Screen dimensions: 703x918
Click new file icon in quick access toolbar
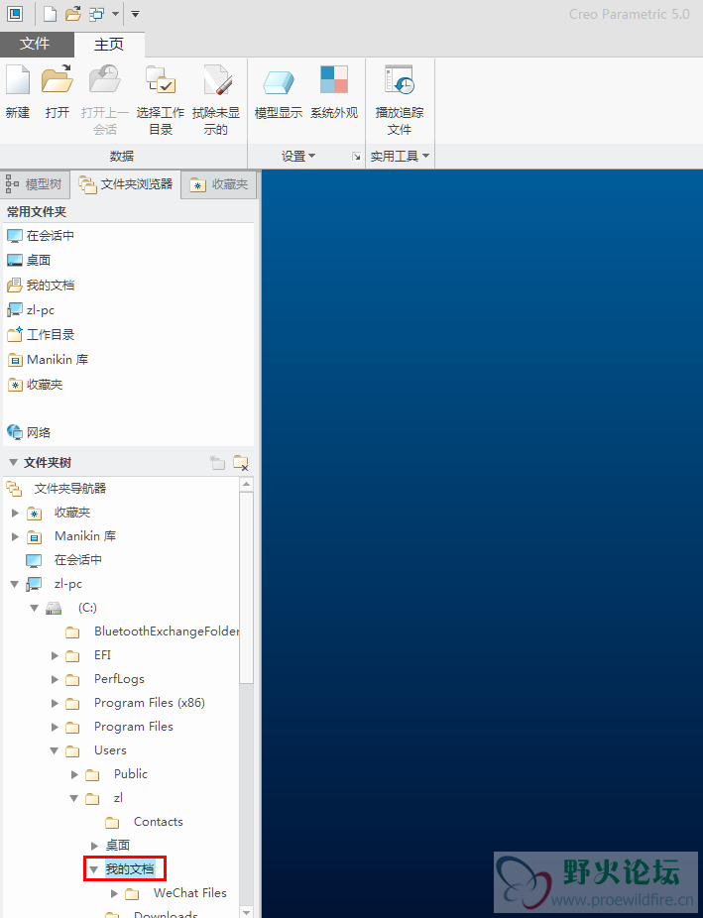pyautogui.click(x=51, y=14)
